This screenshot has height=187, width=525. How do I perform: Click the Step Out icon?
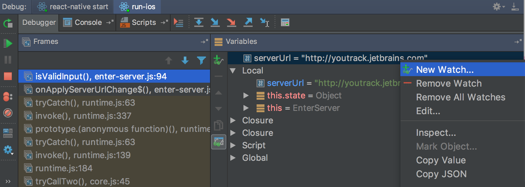(x=248, y=22)
